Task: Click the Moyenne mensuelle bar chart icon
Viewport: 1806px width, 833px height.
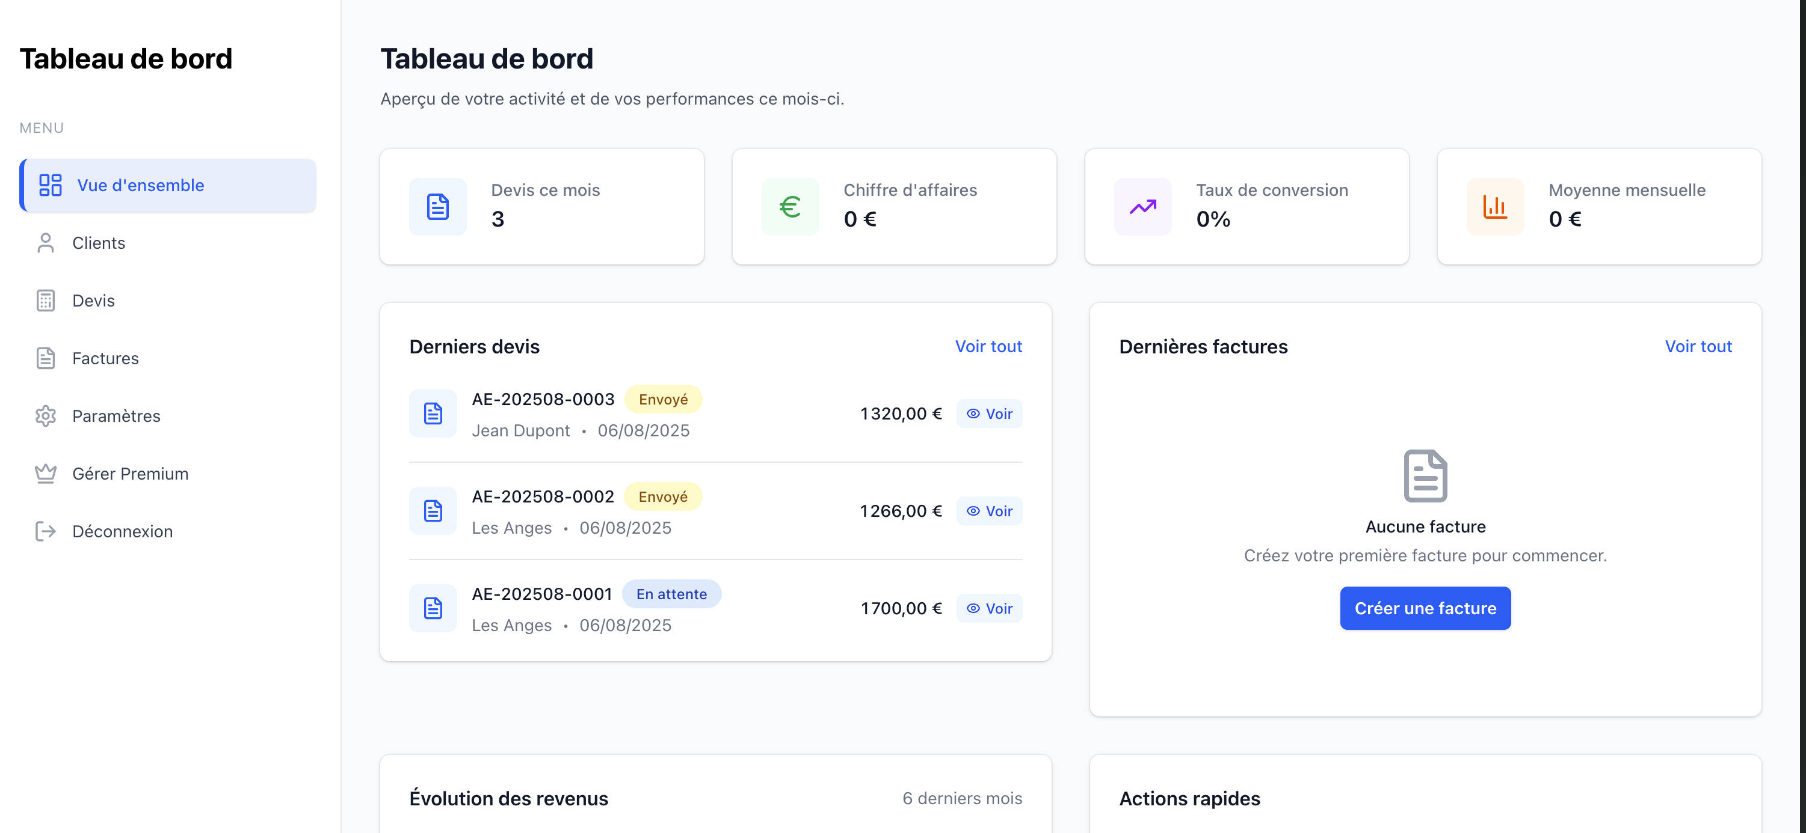Action: pos(1495,207)
